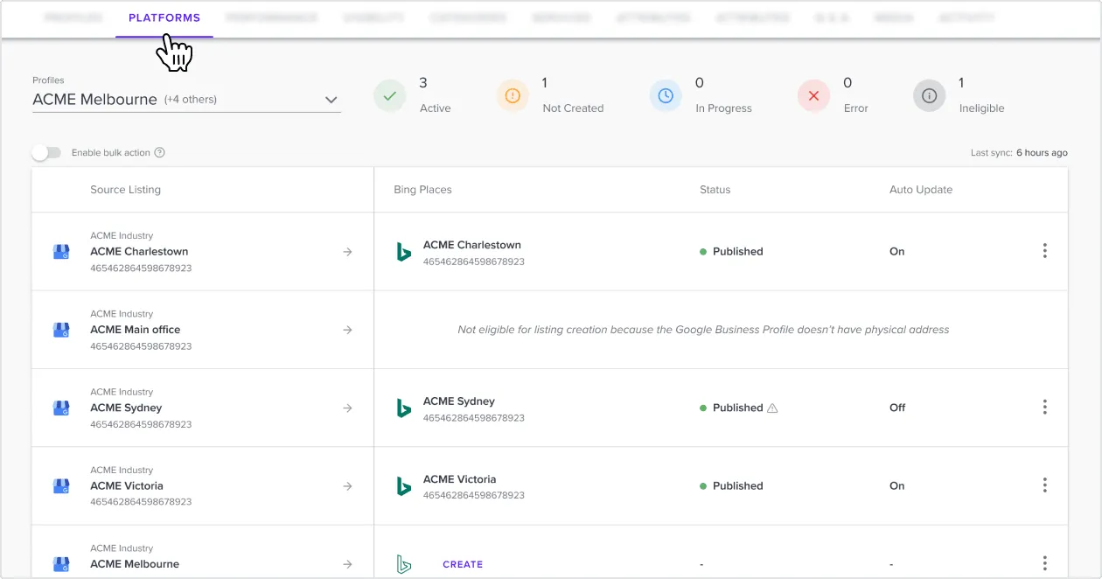Click the arrow icon in the ACME Sydney row
This screenshot has width=1102, height=579.
347,408
